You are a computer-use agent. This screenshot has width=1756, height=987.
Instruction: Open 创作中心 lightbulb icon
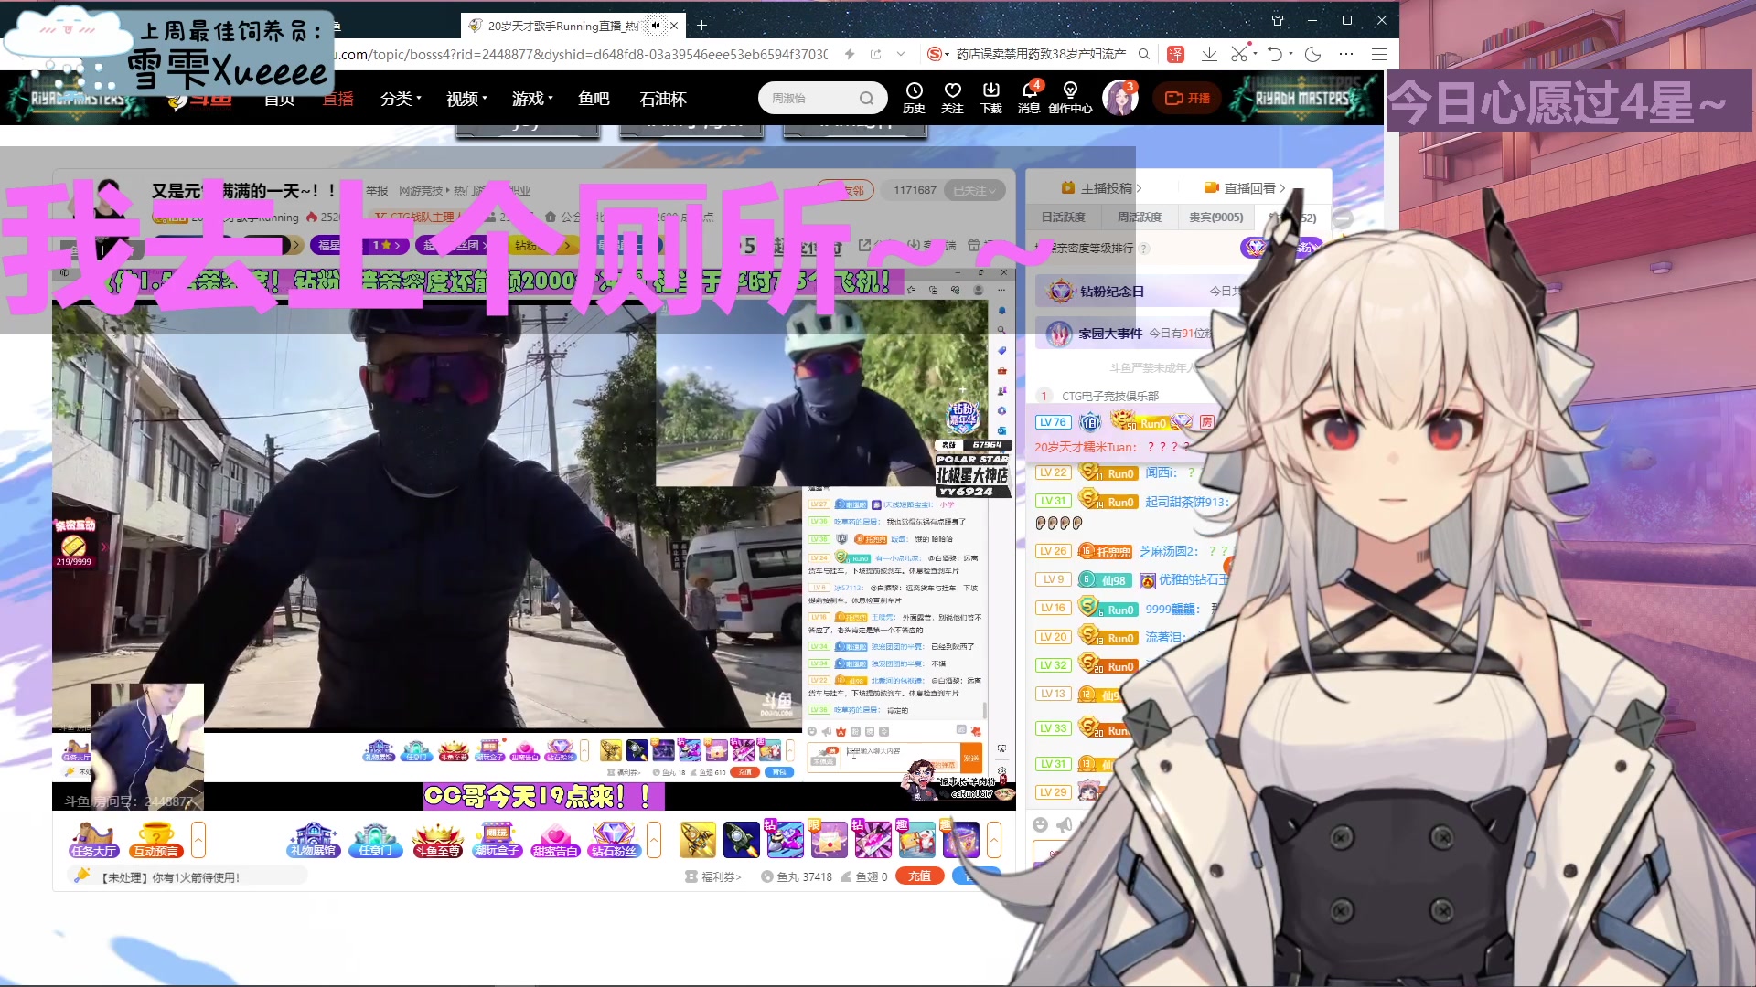coord(1070,98)
